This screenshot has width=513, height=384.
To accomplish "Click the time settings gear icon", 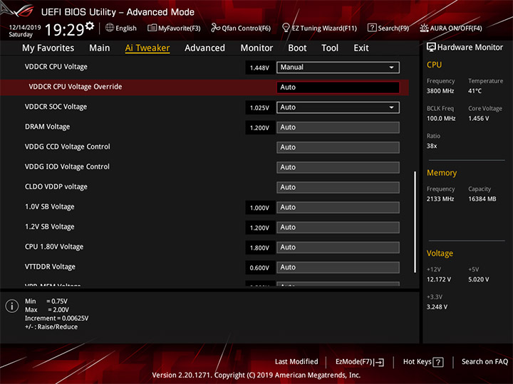I will (x=90, y=26).
